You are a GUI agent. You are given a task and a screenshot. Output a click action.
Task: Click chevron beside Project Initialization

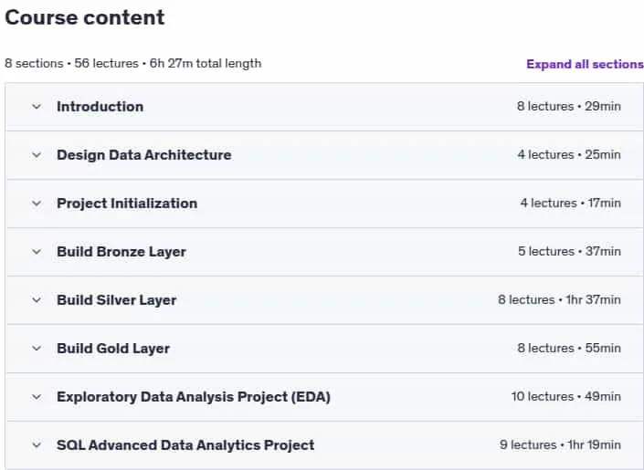pos(37,204)
